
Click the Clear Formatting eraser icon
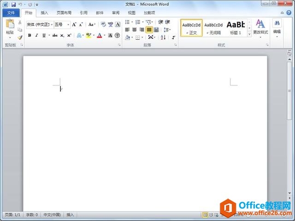coord(103,24)
